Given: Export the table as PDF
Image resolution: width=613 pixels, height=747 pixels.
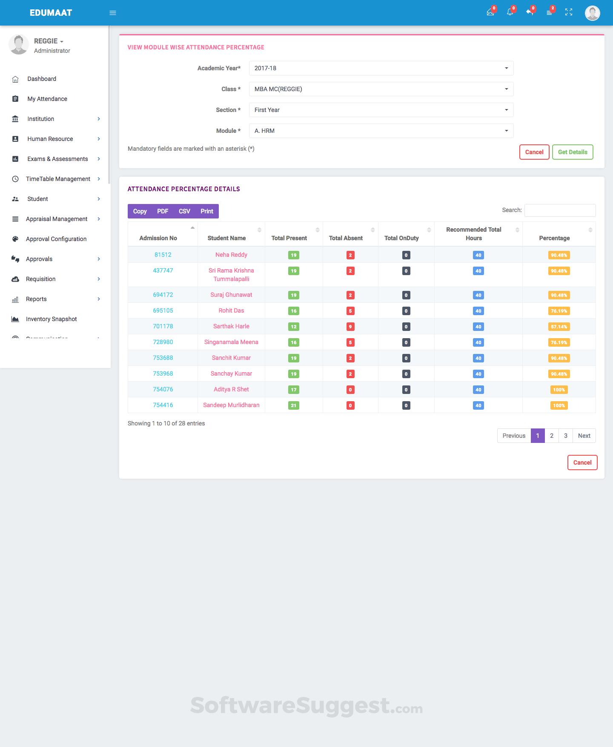Looking at the screenshot, I should pos(163,211).
